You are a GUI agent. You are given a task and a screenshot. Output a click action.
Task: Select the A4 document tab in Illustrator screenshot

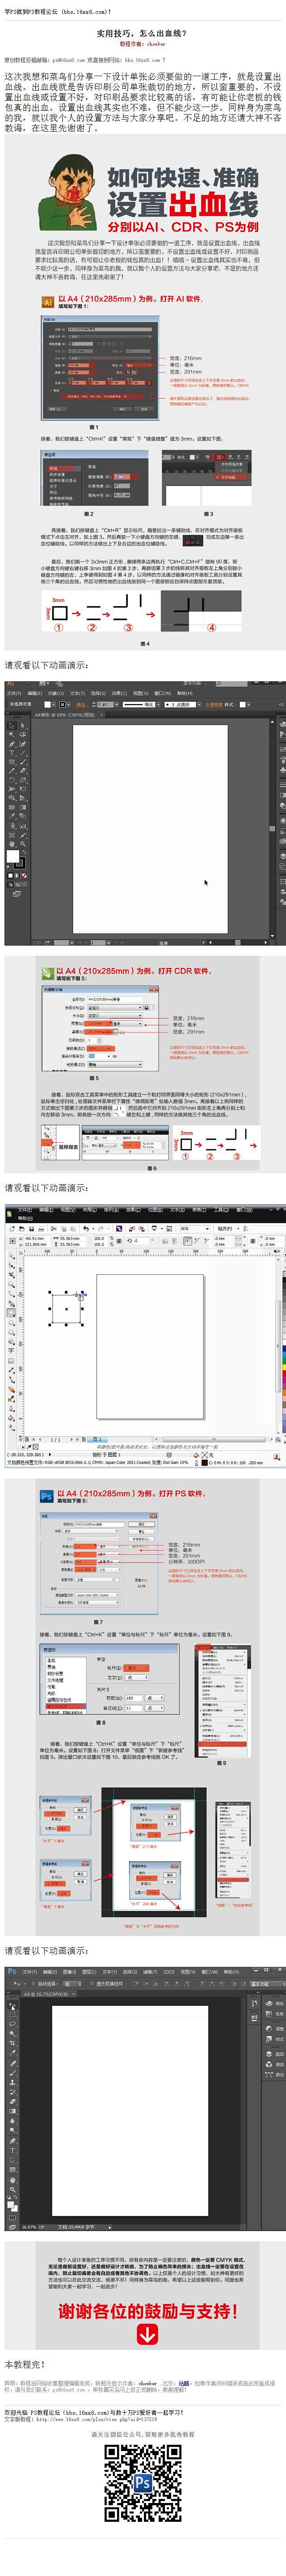point(66,715)
